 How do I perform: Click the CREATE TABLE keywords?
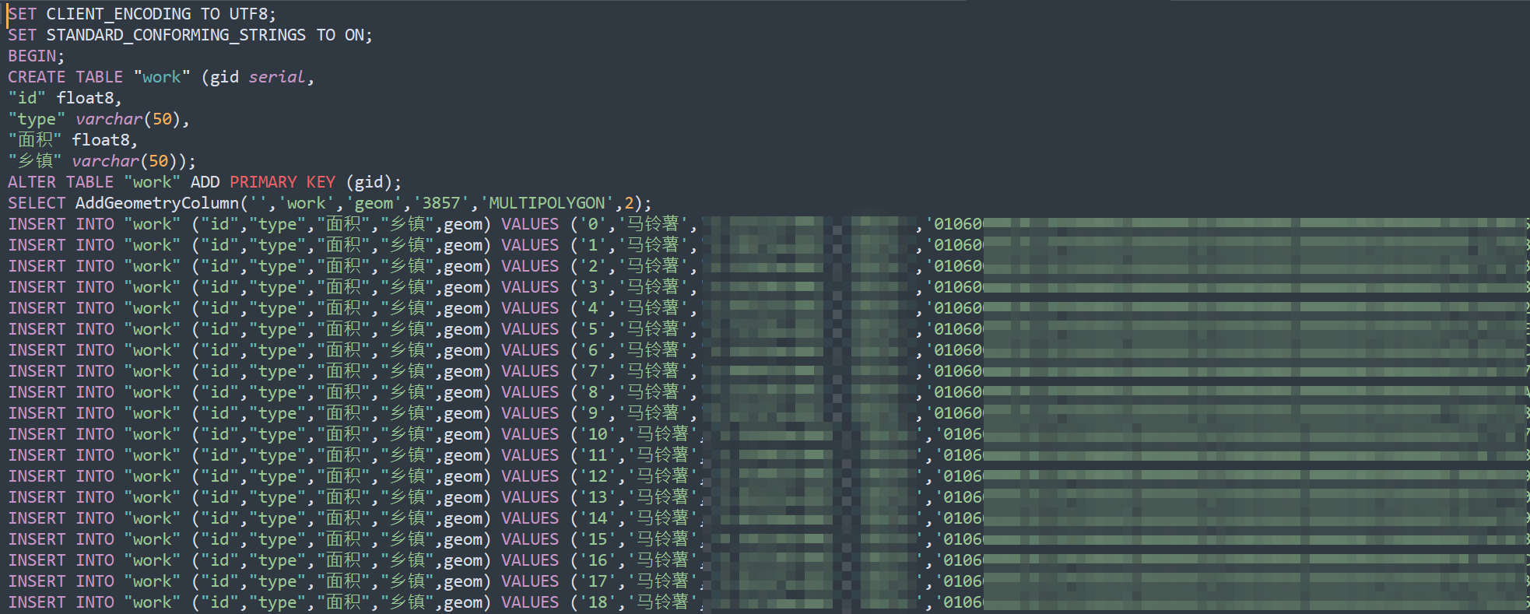coord(65,77)
